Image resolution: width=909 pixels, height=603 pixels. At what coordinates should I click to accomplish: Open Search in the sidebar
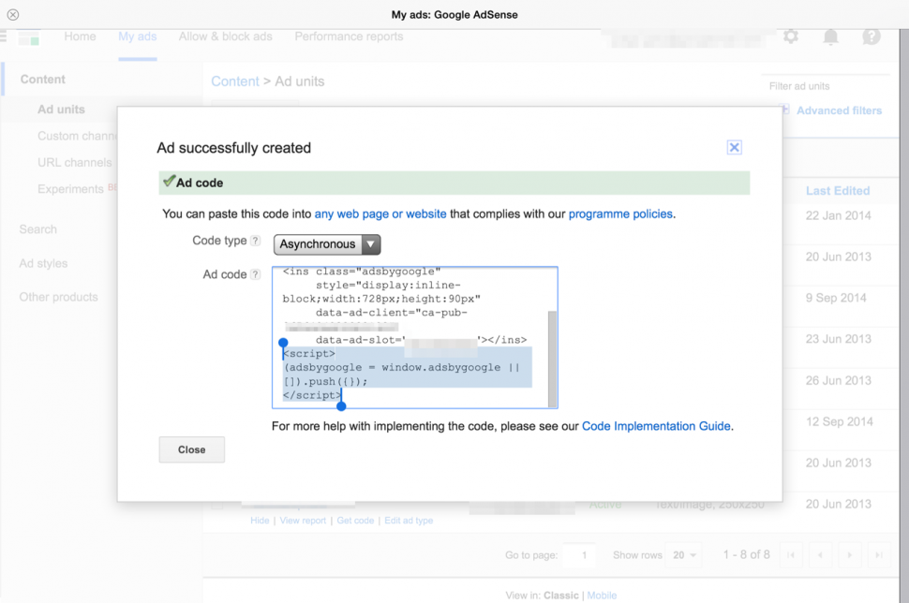(38, 229)
